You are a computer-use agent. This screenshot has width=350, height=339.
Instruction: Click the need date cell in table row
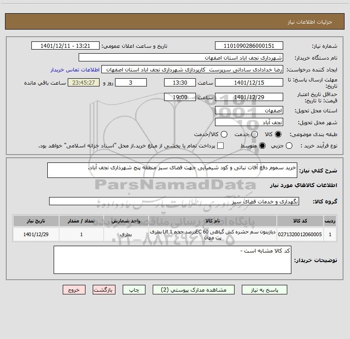36,234
